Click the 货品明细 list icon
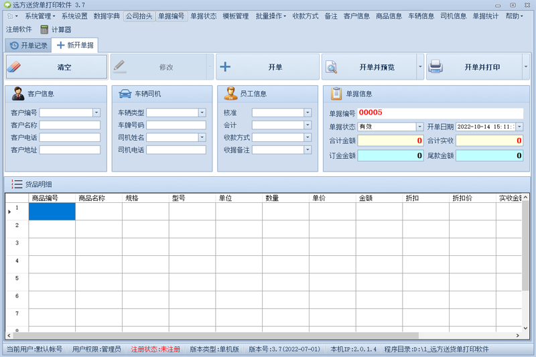This screenshot has width=536, height=357. 17,184
